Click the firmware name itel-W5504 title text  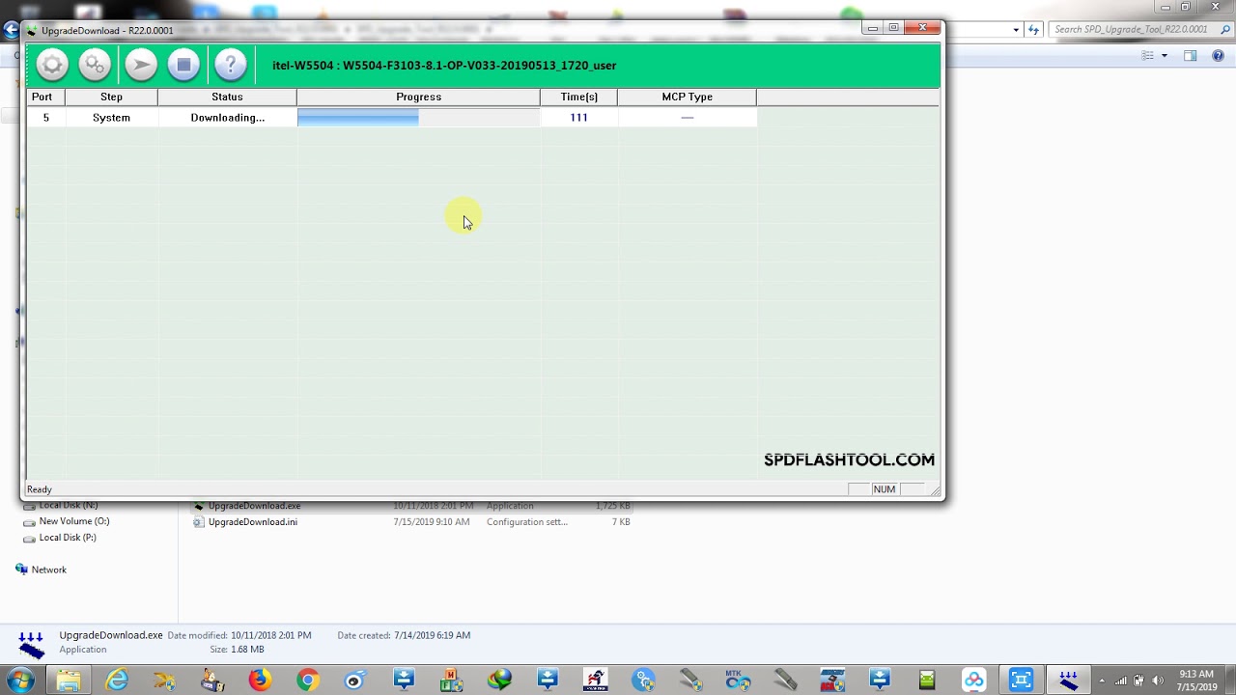[444, 66]
